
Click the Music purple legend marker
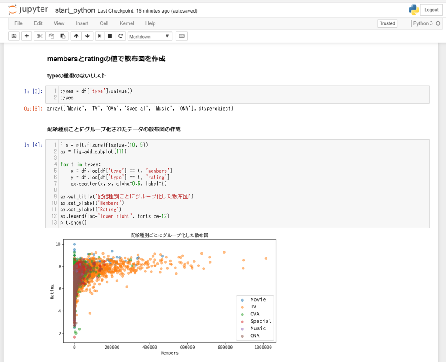pos(242,329)
